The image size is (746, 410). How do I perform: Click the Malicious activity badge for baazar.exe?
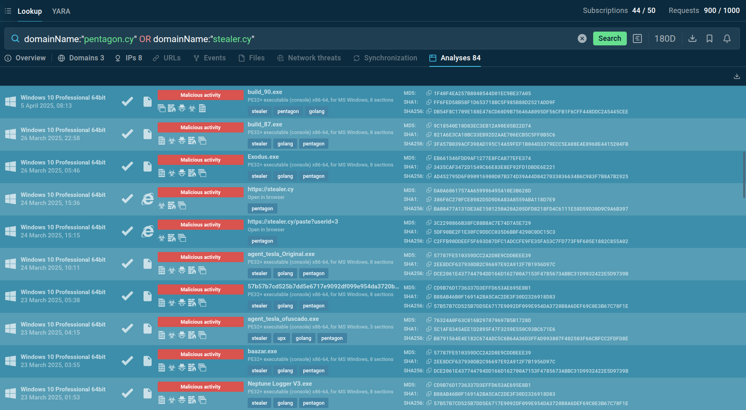pos(200,354)
